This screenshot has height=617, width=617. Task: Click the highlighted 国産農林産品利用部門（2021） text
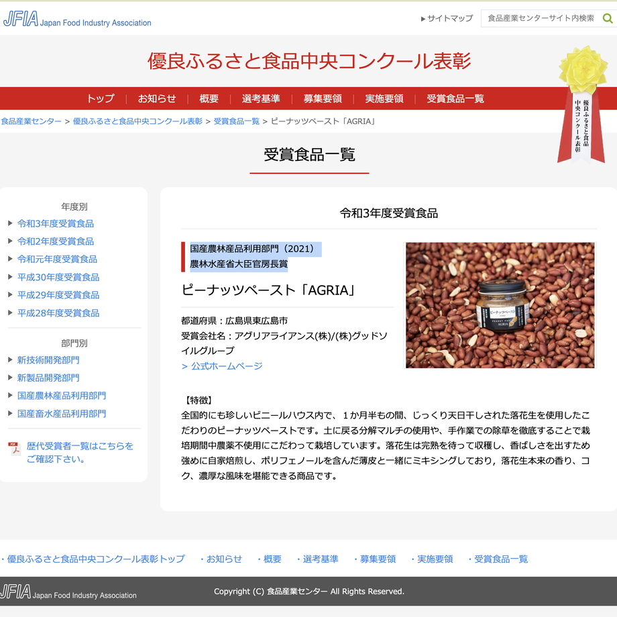[252, 249]
